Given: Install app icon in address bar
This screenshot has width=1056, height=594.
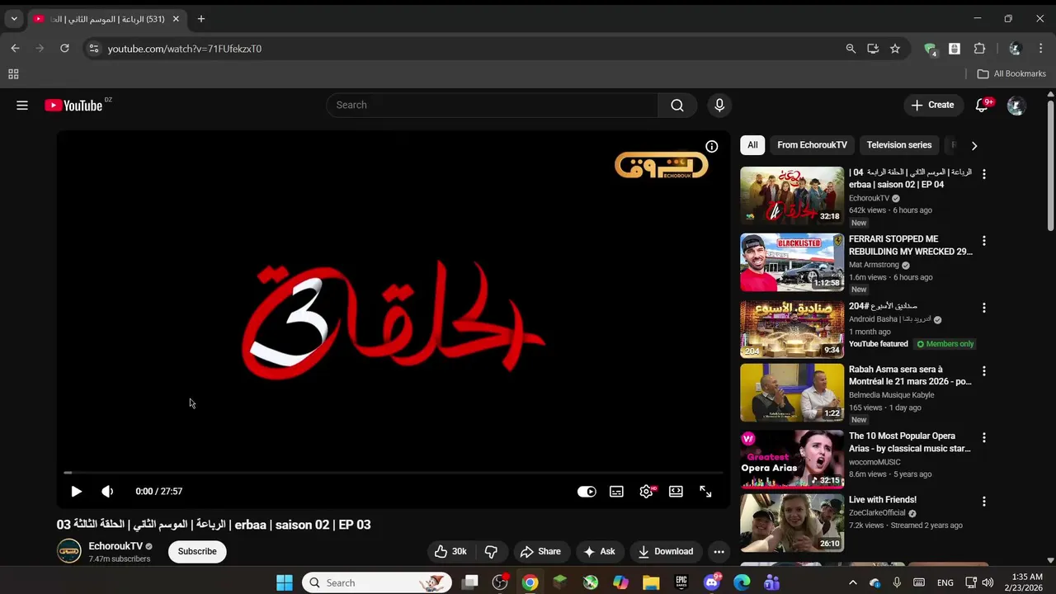Looking at the screenshot, I should [x=873, y=49].
